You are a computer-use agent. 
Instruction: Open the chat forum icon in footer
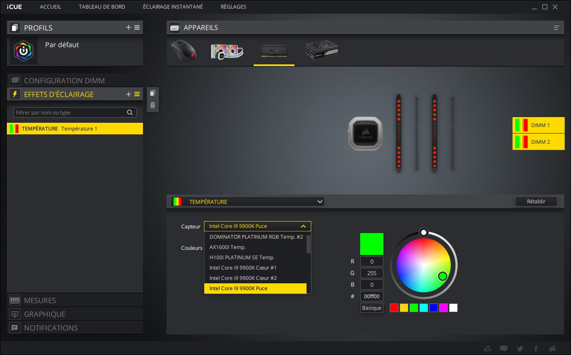pos(504,349)
